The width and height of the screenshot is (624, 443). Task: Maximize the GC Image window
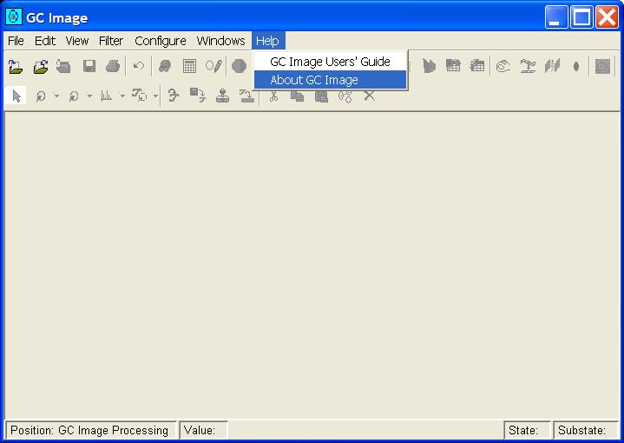point(581,17)
